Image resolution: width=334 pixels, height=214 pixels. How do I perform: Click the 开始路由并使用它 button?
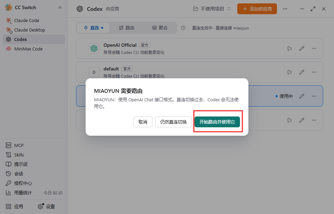217,122
